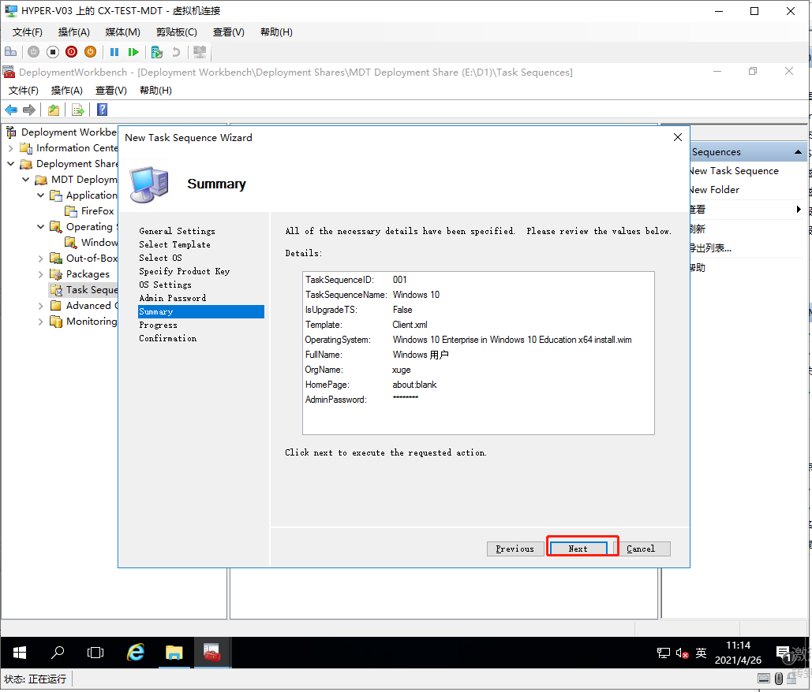Launch Internet Explorer from the taskbar
812x692 pixels.
pos(136,653)
